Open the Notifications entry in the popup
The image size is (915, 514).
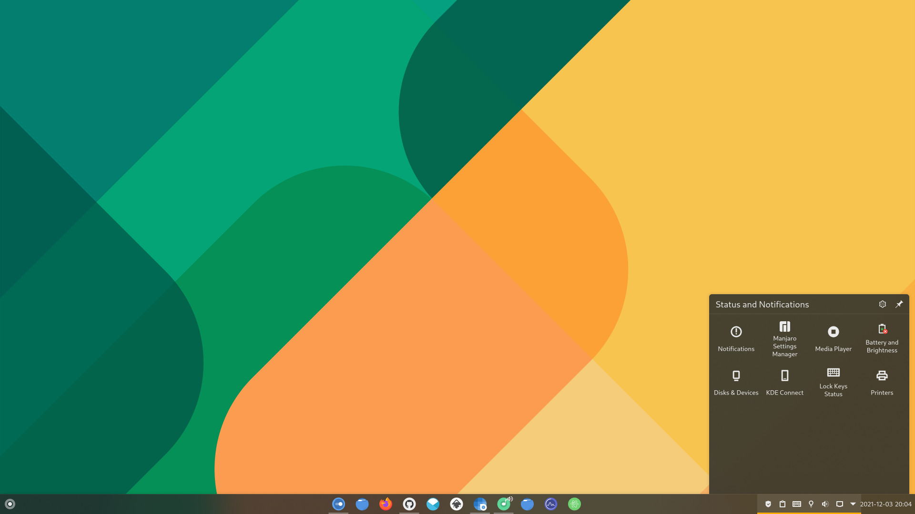tap(736, 339)
